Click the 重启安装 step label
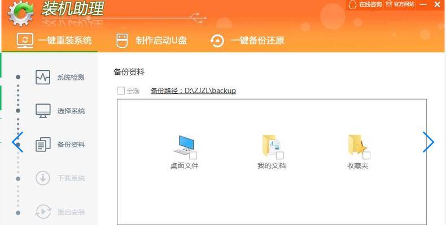Viewport: 446px width, 225px height. click(71, 212)
